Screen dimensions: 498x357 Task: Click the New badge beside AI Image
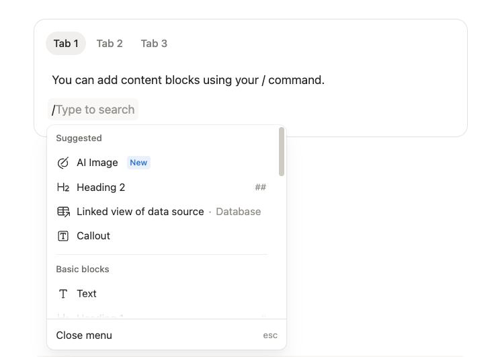coord(138,163)
